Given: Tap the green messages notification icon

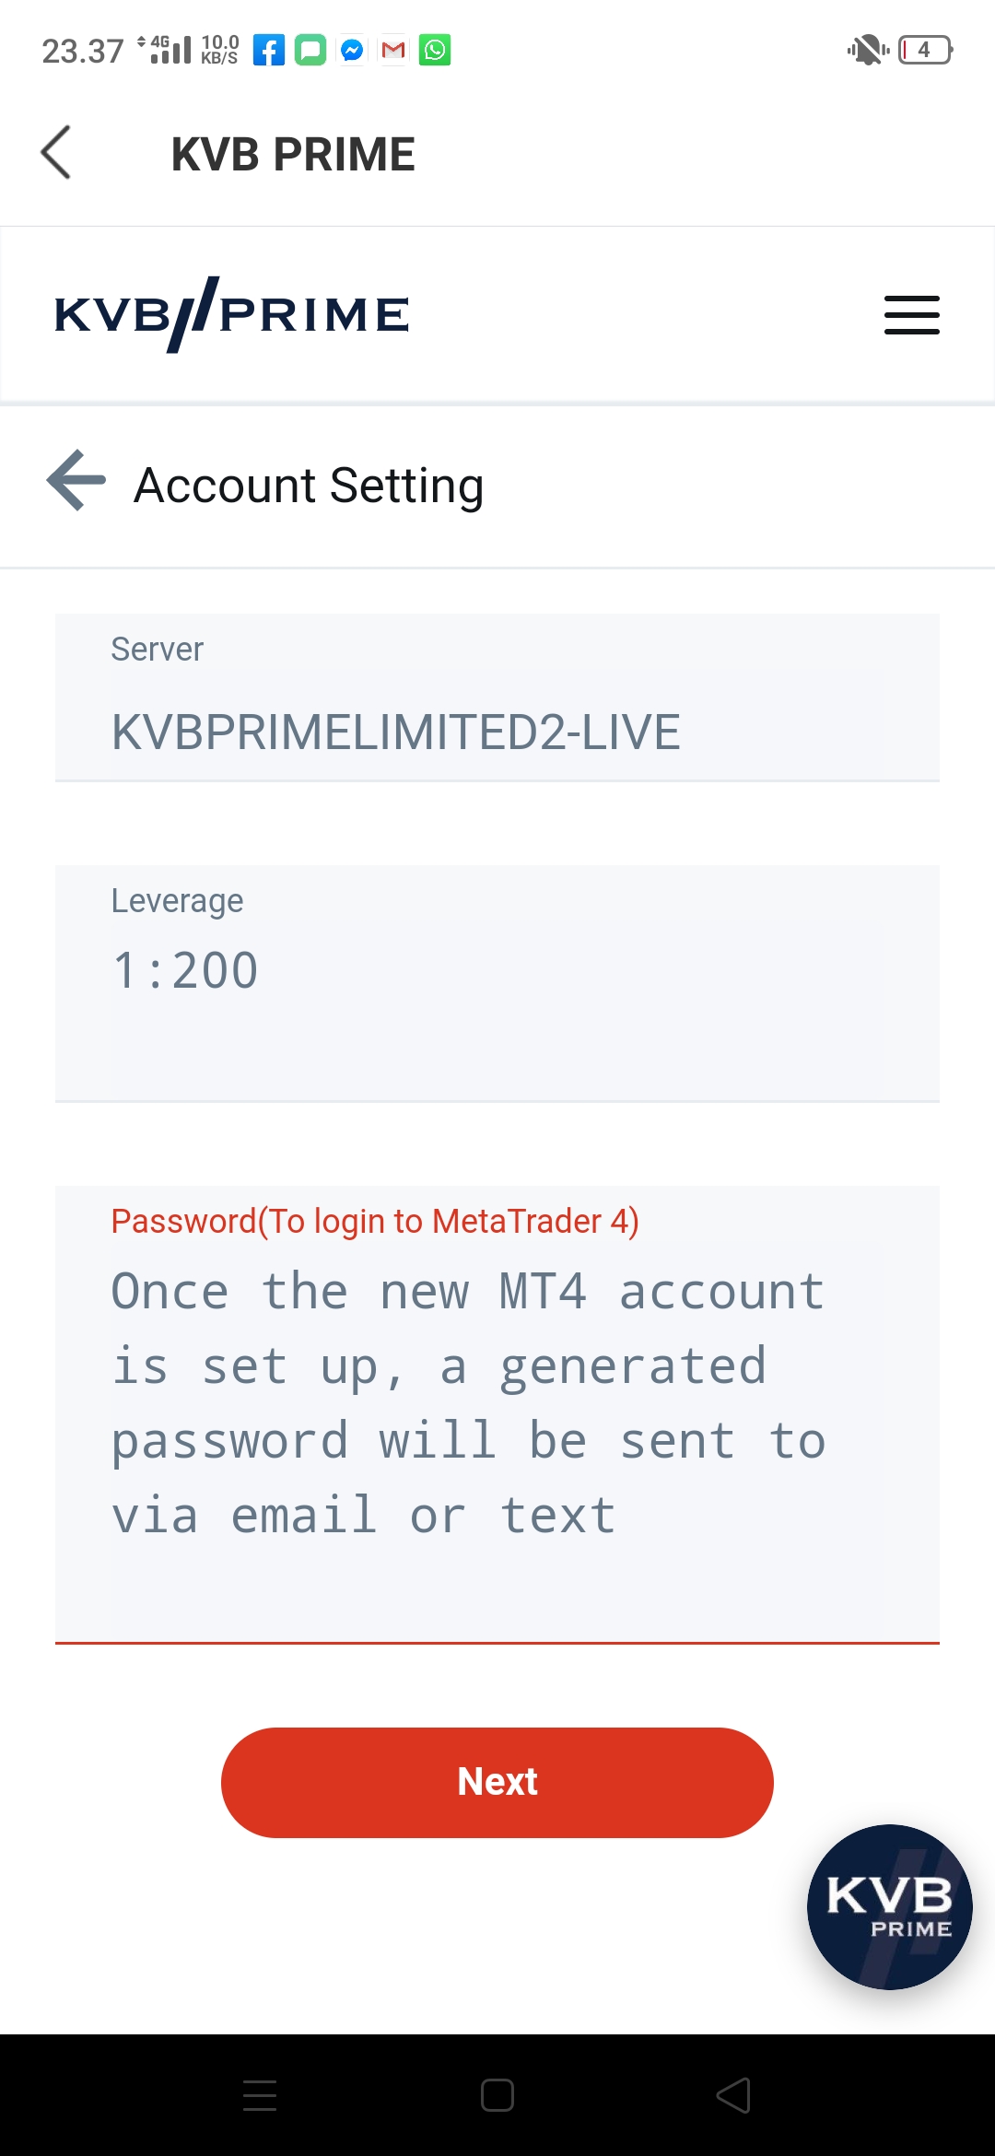Looking at the screenshot, I should [x=310, y=50].
